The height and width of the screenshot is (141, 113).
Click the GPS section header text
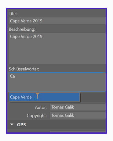(x=21, y=125)
